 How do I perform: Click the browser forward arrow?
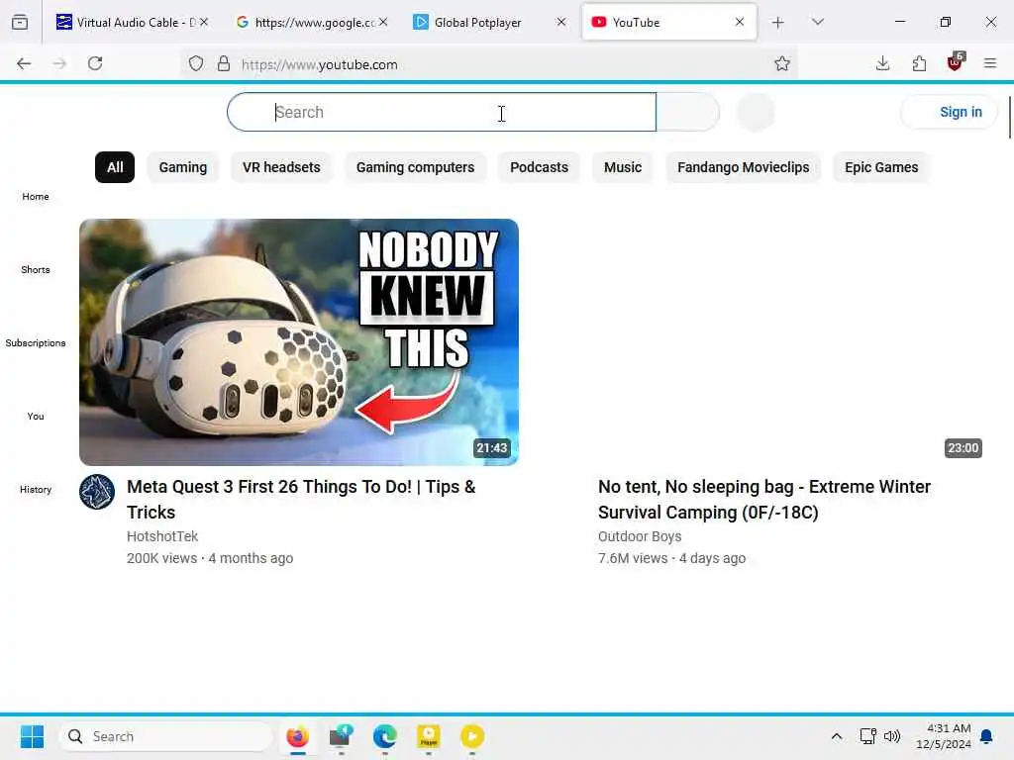pos(59,63)
